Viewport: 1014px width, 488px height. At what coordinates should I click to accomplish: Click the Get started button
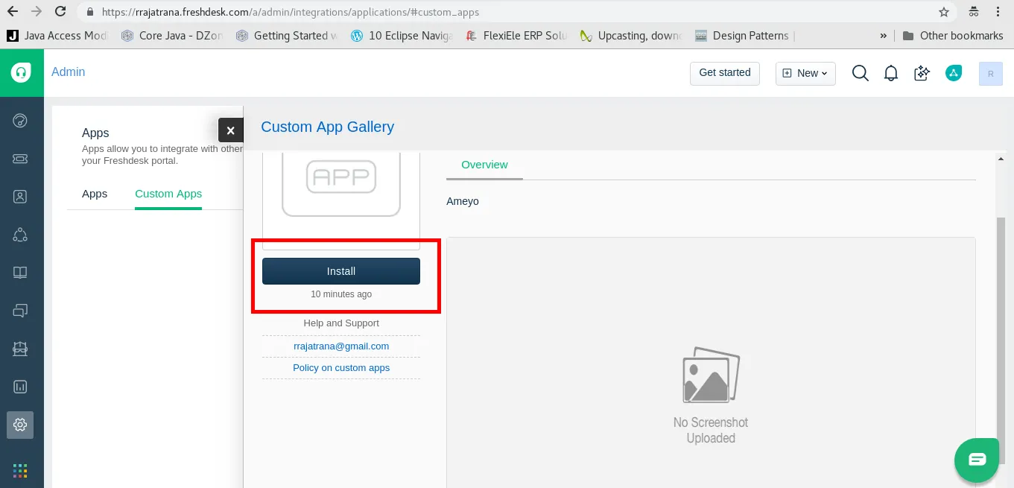pos(725,73)
